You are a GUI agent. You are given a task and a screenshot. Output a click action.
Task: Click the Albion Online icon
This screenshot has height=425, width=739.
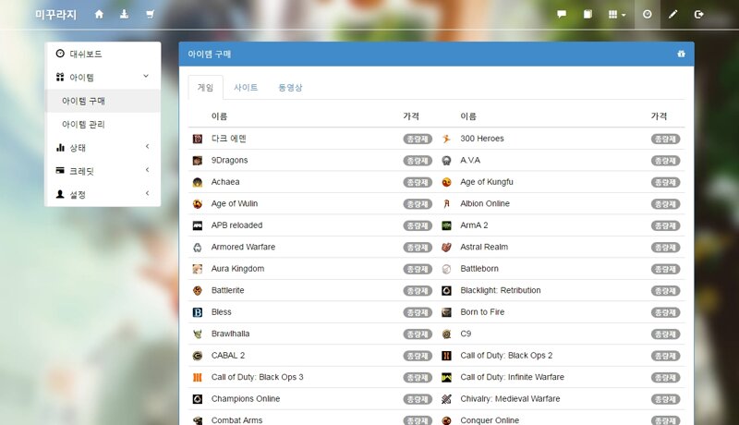(446, 203)
